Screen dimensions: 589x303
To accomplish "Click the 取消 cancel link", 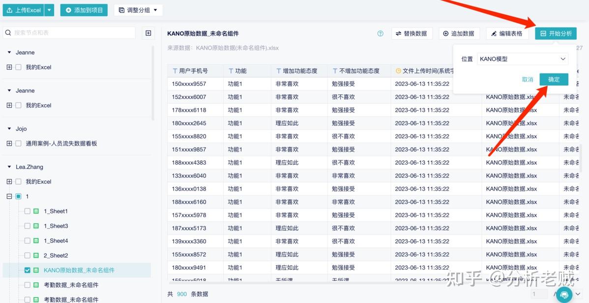I will tap(528, 79).
